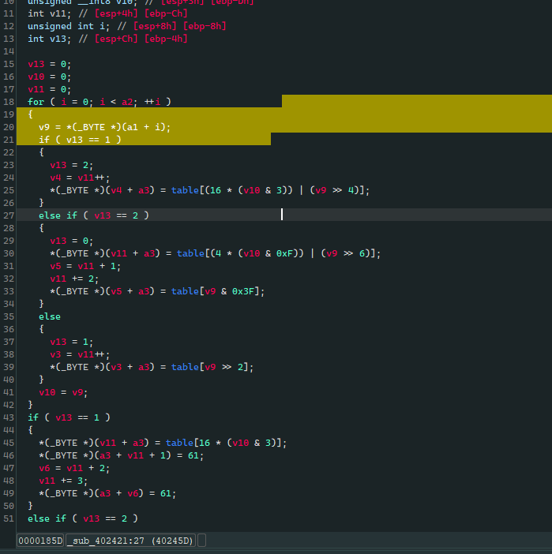Click status bar location '_sub_402421:27 (40245D)'
The image size is (552, 554).
coord(130,541)
